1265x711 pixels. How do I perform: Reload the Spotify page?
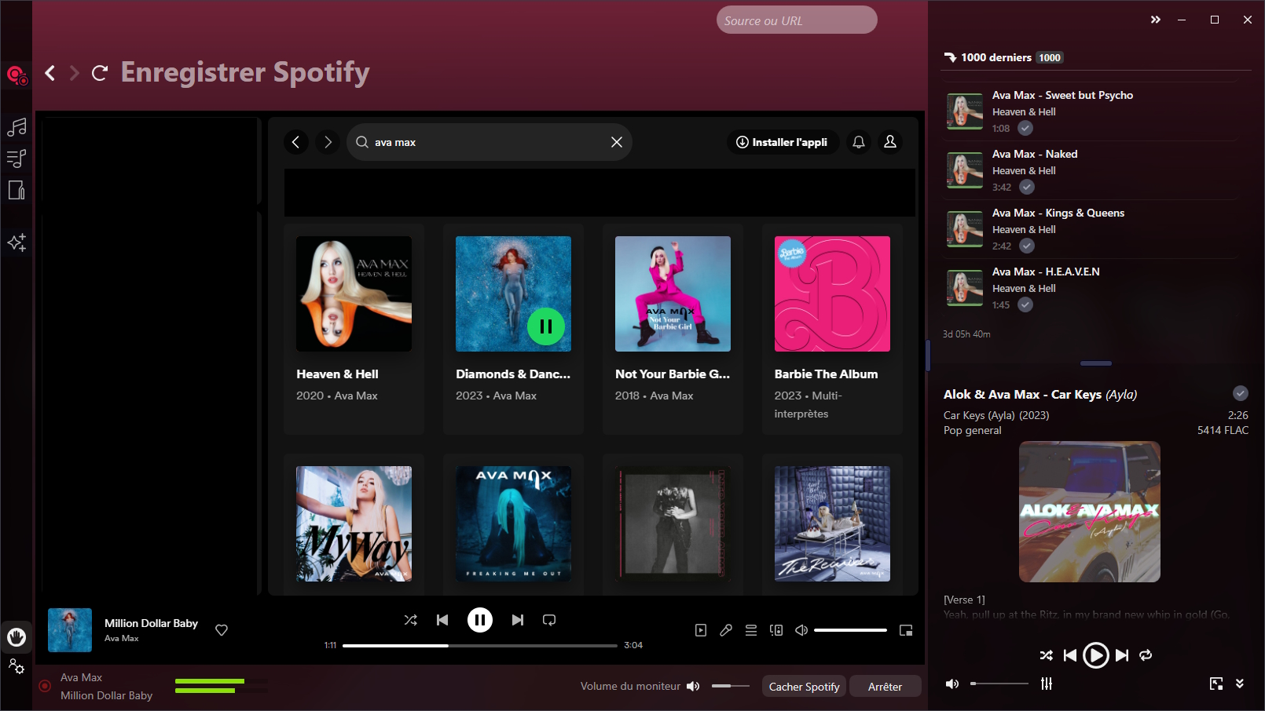point(99,73)
